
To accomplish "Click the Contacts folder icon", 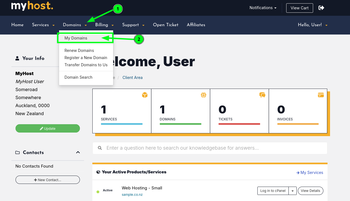I will pos(17,153).
